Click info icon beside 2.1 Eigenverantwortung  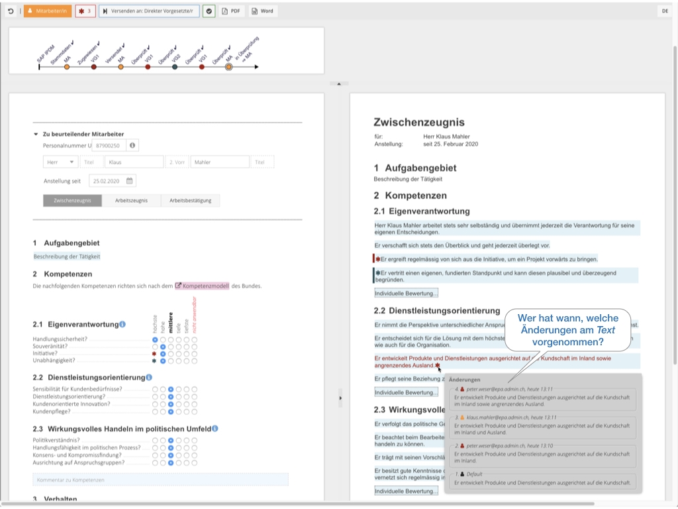122,324
